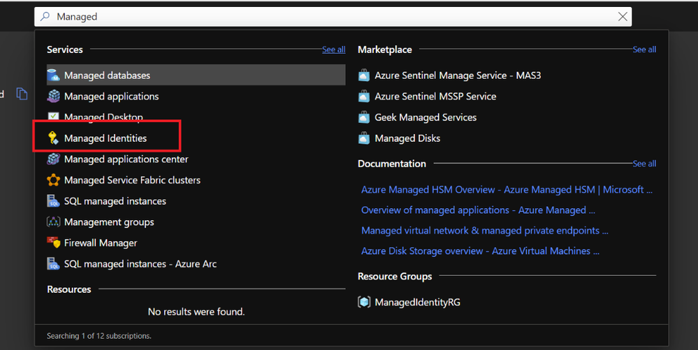Open Managed virtual network & private endpoints link

pos(485,231)
